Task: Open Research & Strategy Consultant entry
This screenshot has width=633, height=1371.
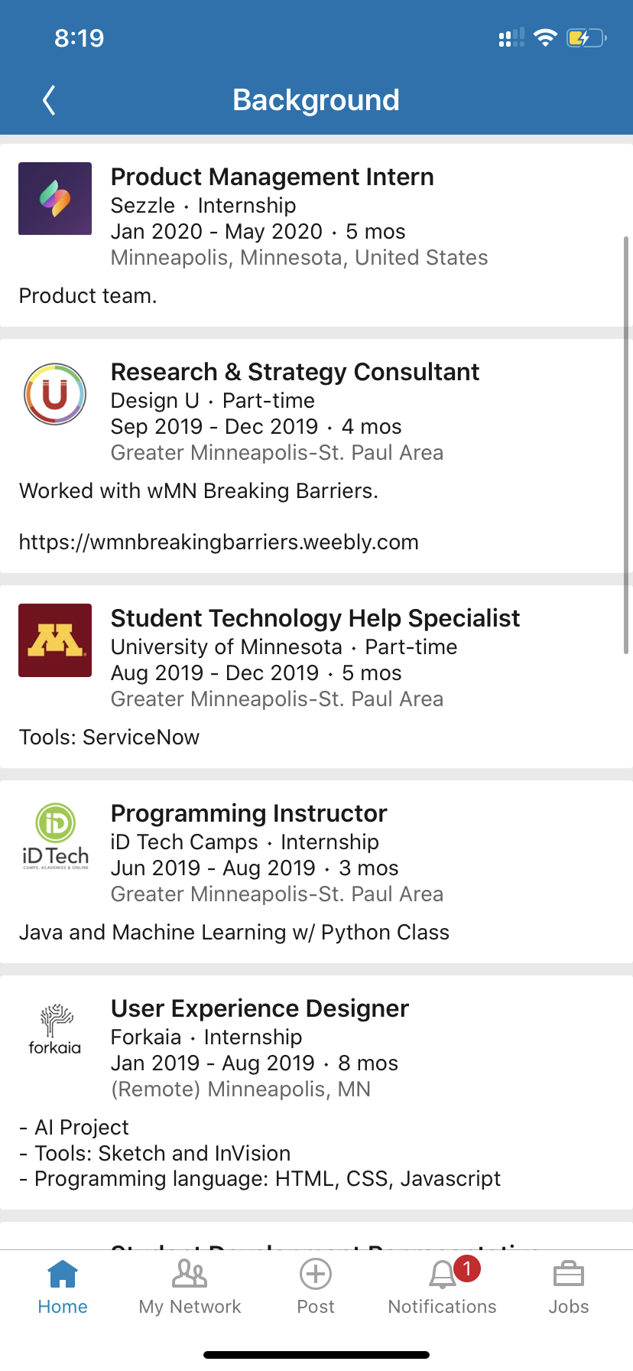Action: [295, 372]
